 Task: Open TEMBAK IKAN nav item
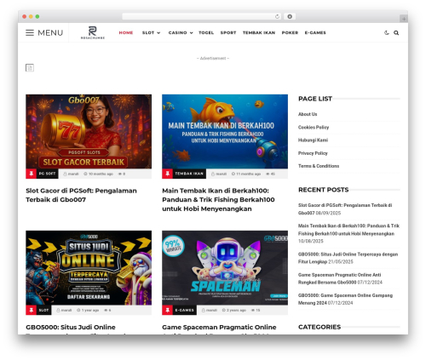(x=259, y=32)
